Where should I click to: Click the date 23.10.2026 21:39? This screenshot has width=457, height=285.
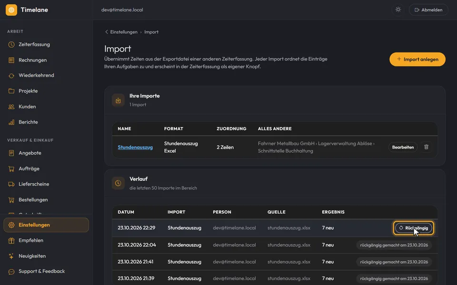point(136,278)
